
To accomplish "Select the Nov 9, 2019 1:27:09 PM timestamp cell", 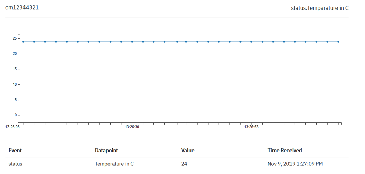I will point(295,164).
